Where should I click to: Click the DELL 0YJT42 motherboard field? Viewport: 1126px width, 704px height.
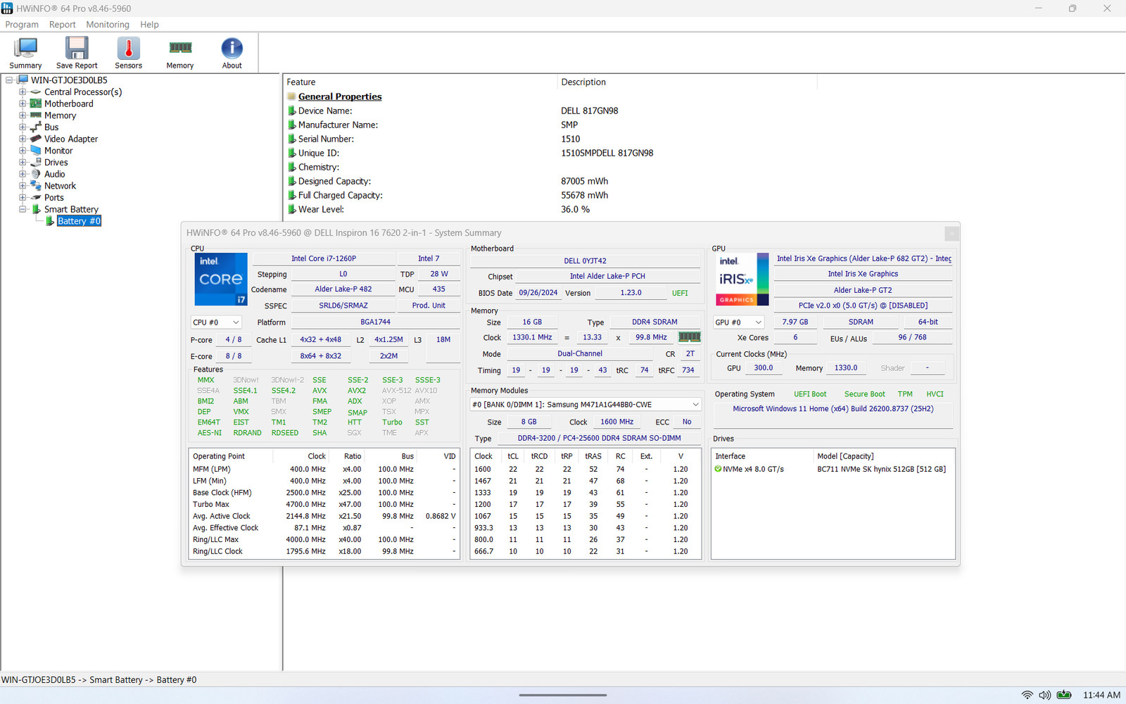click(585, 260)
